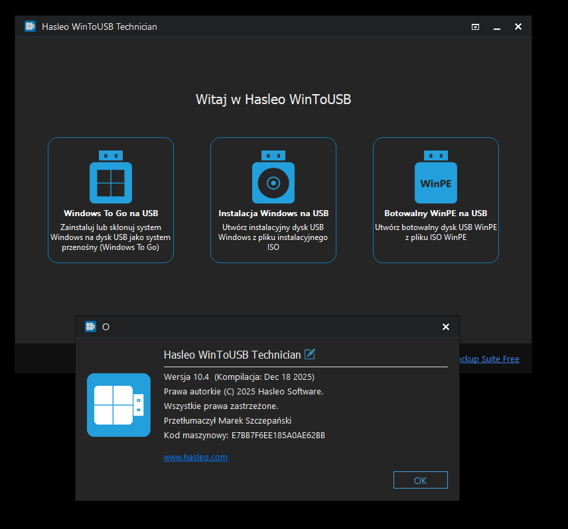Click the Prawa autorkie (C) 2025 line

pos(244,392)
